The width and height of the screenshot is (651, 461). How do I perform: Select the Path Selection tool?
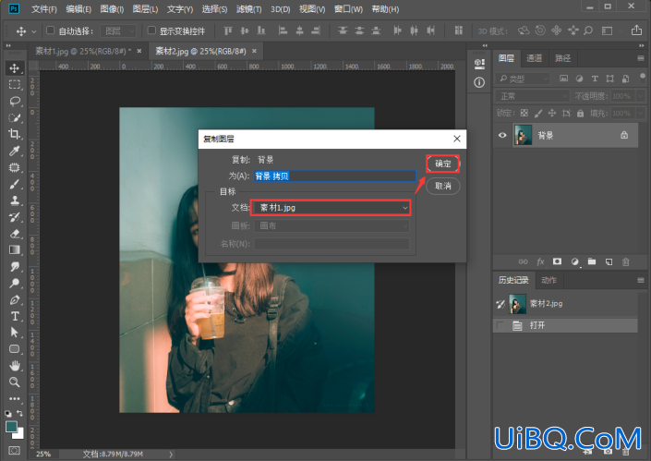click(x=15, y=333)
